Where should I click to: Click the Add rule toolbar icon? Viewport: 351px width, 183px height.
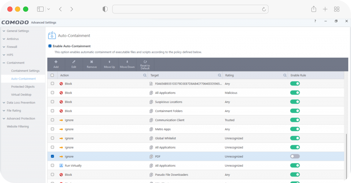[56, 62]
